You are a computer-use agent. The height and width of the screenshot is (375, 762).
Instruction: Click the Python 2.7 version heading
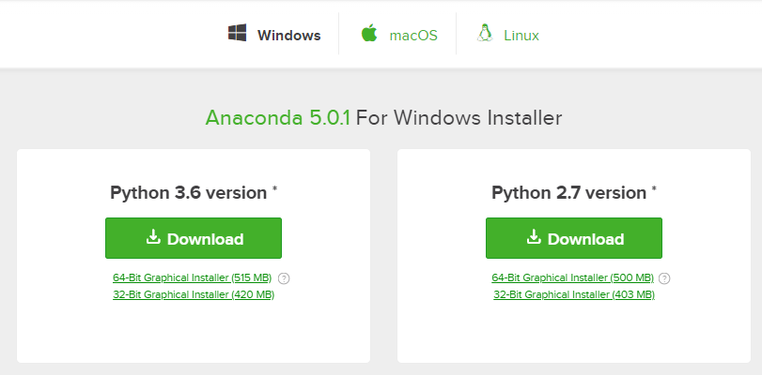click(x=568, y=193)
